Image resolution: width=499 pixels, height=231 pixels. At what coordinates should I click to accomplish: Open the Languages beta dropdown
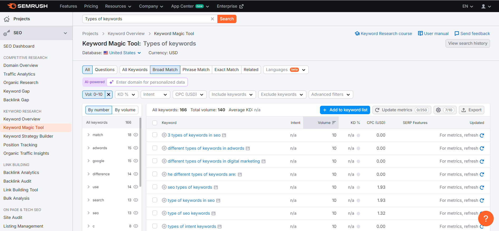coord(286,70)
